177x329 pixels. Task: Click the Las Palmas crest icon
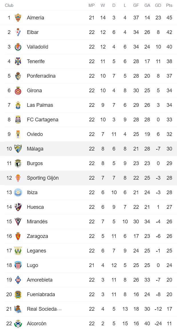coord(18,105)
